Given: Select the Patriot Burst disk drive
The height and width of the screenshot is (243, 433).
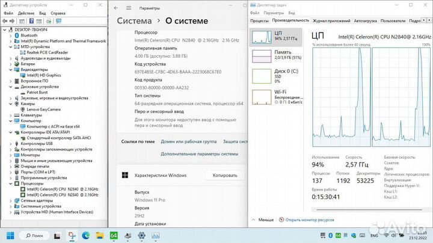Looking at the screenshot, I should pyautogui.click(x=37, y=92).
